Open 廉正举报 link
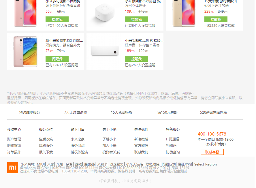256x188 pixels. pyautogui.click(x=185, y=164)
